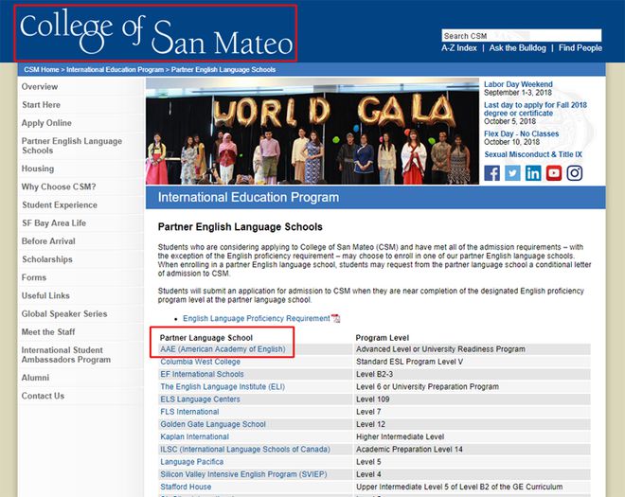
Task: Open Apply Online in sidebar
Action: click(x=46, y=123)
